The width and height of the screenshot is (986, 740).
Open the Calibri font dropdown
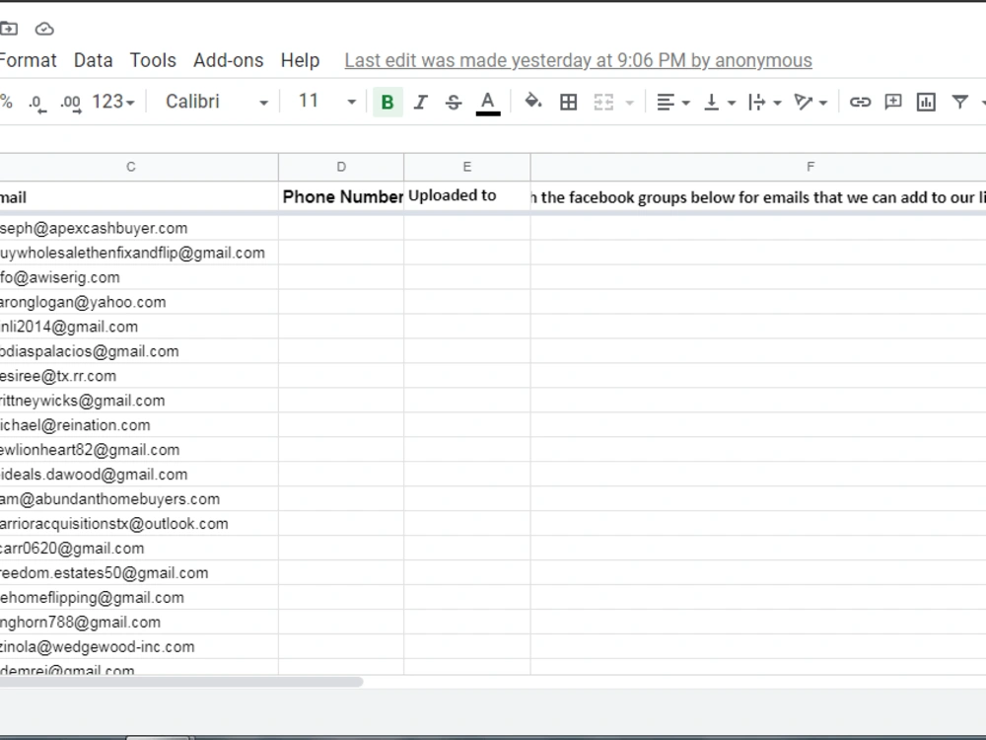click(216, 102)
